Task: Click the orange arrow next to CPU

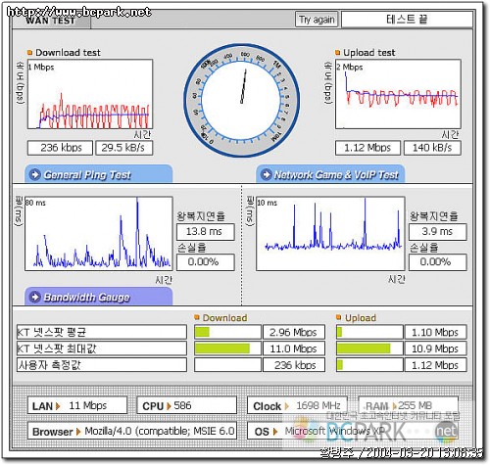Action: point(169,406)
